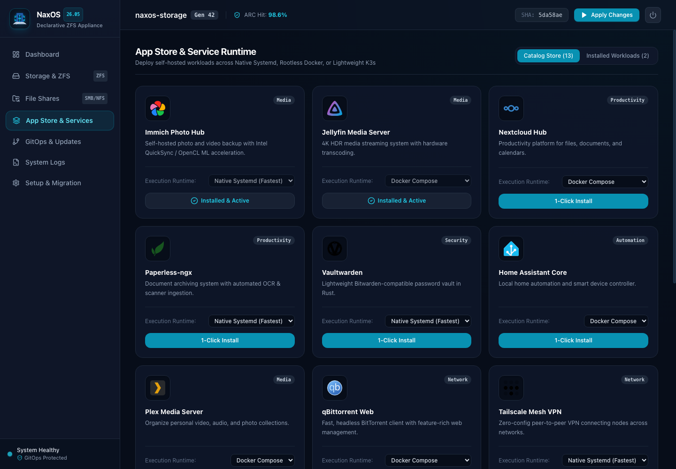Click Immich Installed & Active button
The image size is (676, 469).
click(220, 201)
